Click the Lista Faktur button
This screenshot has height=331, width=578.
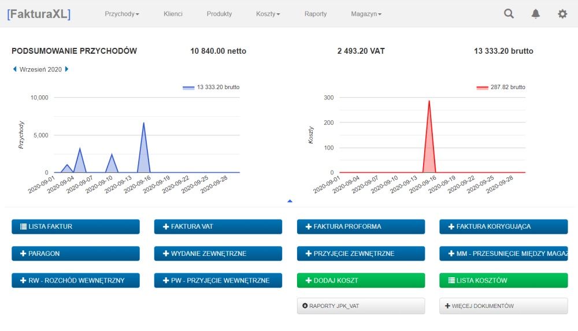76,226
